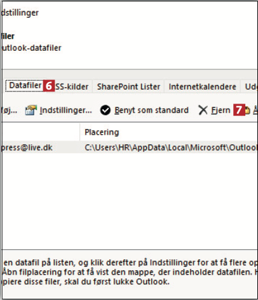
Task: Click the partially visible Tilføj button
Action: point(9,110)
